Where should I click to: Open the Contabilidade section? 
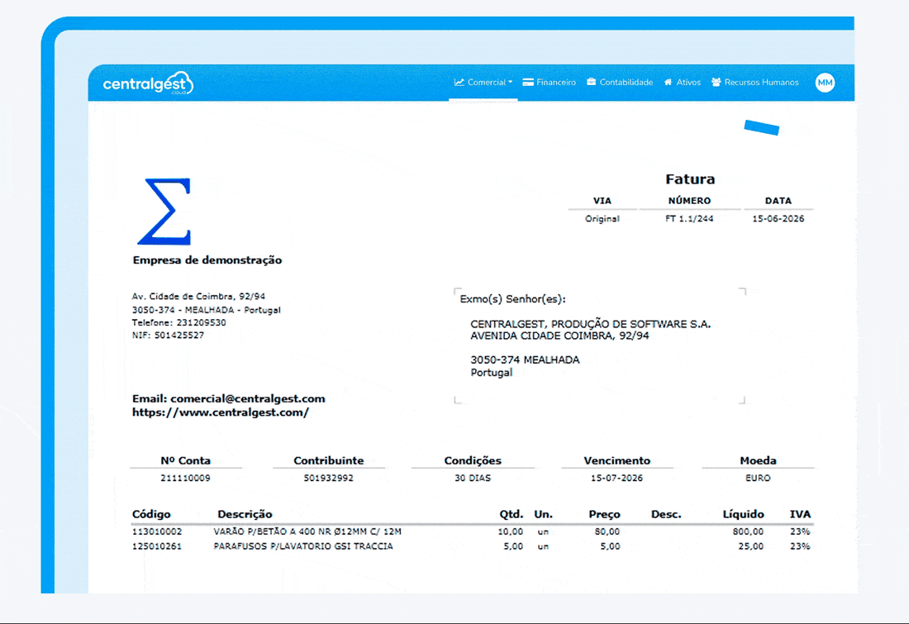coord(620,83)
